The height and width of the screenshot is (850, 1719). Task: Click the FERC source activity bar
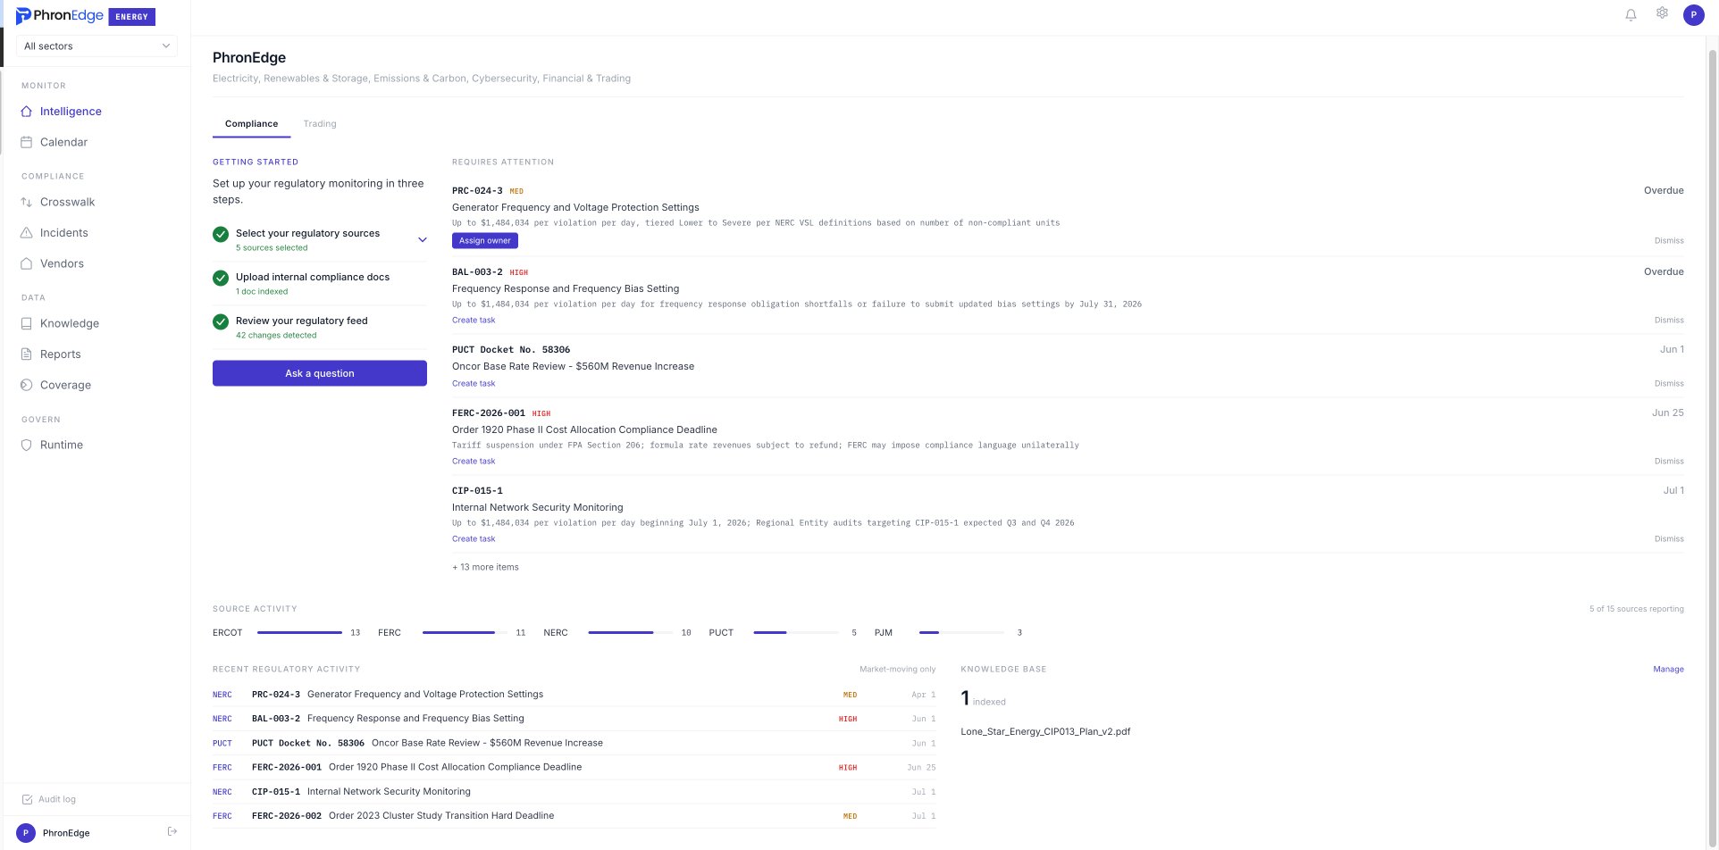point(465,632)
